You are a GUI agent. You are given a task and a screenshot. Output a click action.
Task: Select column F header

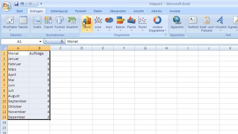point(124,48)
